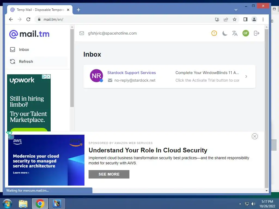279x209 pixels.
Task: Open language translation selector
Action: click(x=235, y=33)
